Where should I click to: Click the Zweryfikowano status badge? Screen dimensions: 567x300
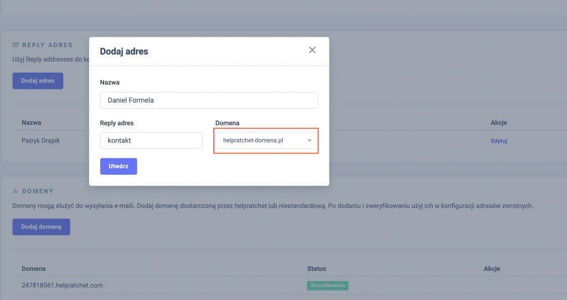click(328, 286)
